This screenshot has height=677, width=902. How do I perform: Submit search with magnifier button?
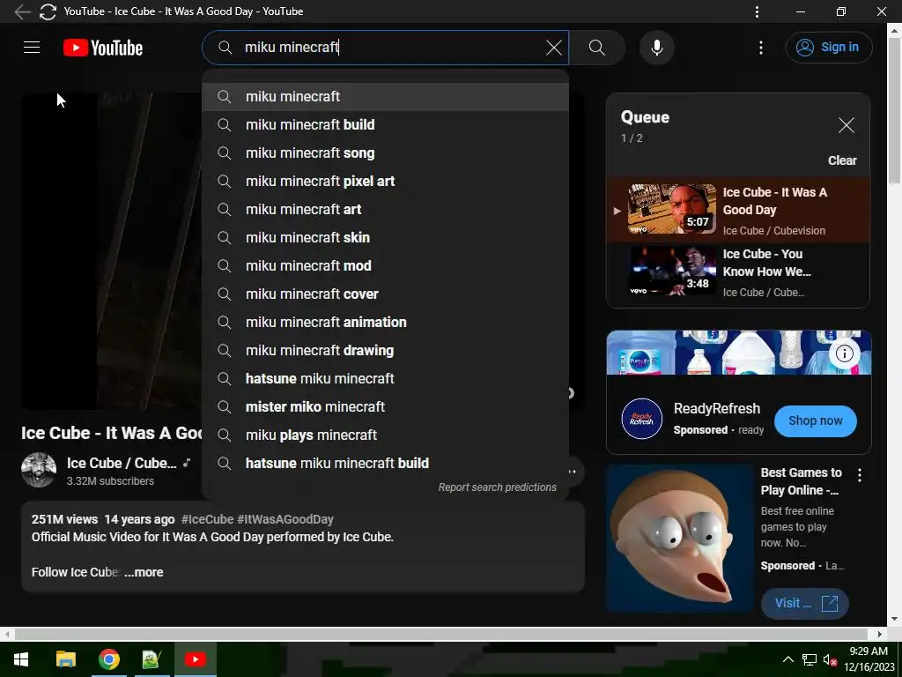tap(597, 48)
